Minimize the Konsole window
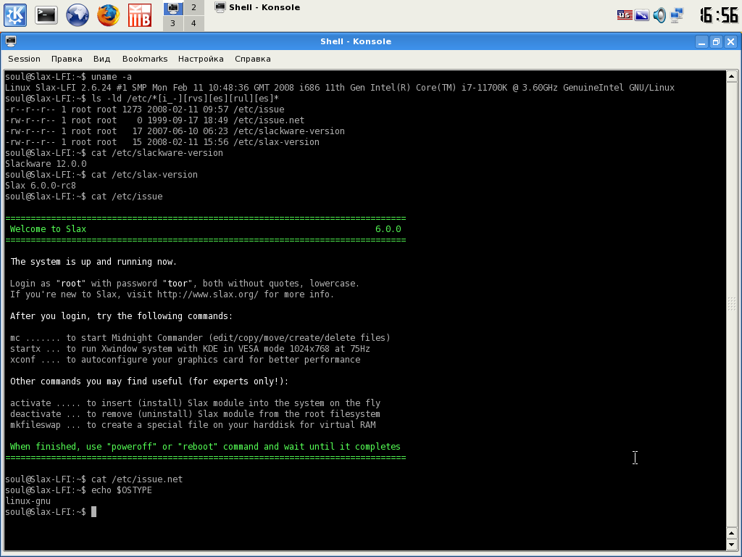 tap(701, 41)
